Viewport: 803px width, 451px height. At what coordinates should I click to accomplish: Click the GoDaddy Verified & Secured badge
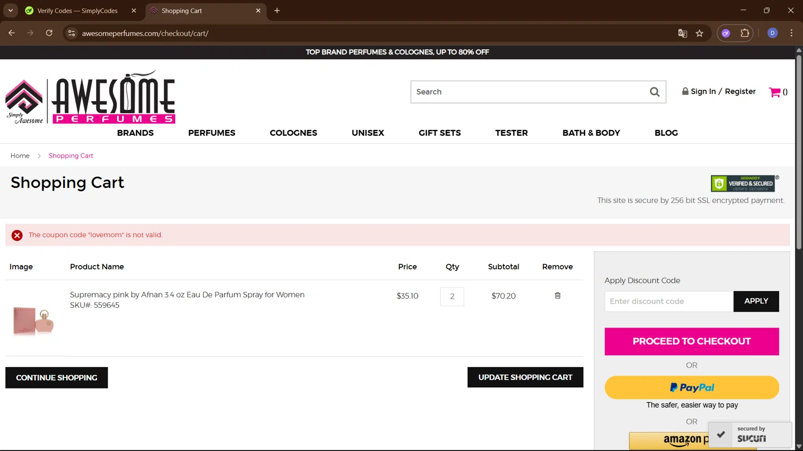point(744,183)
